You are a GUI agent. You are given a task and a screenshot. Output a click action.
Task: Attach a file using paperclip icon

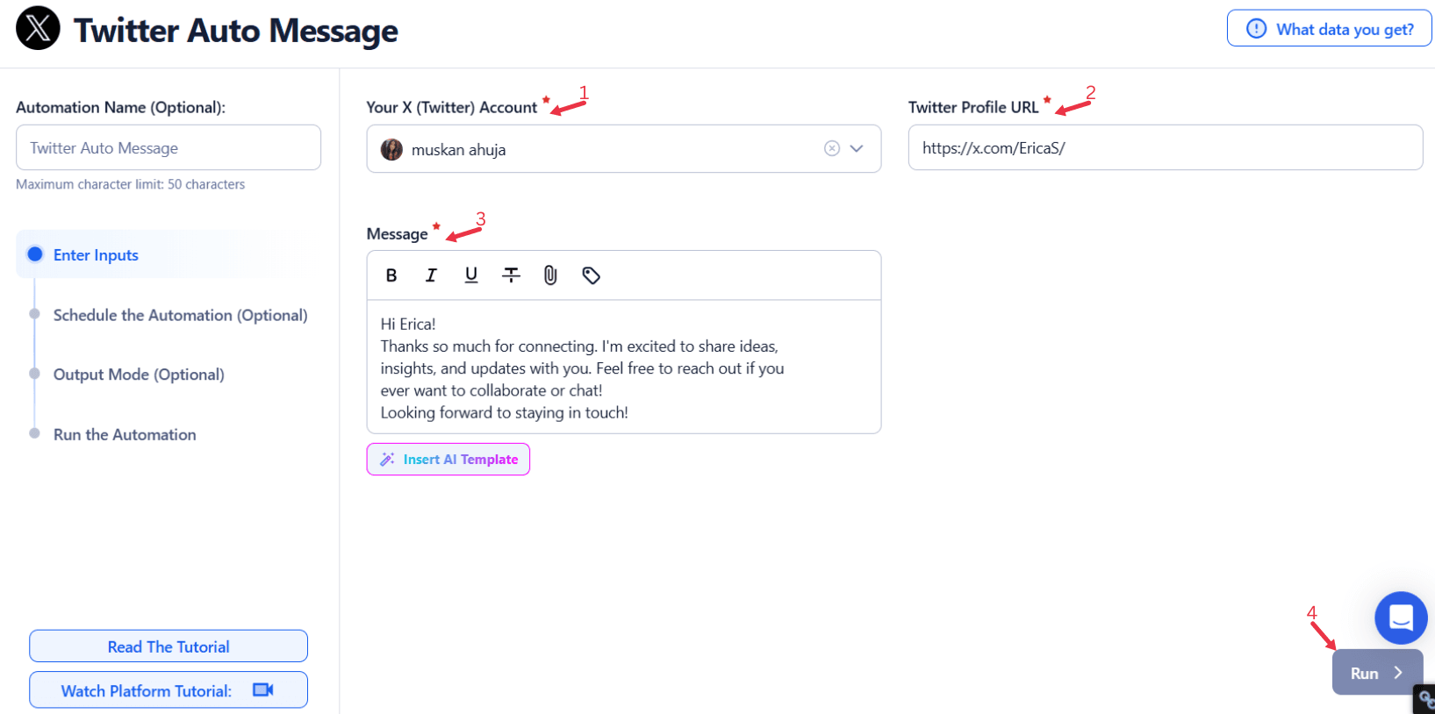click(550, 275)
